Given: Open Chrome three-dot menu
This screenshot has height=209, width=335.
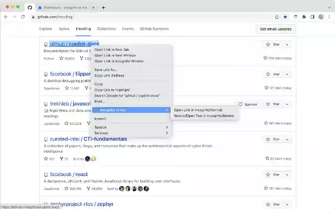Looking at the screenshot, I should [329, 17].
